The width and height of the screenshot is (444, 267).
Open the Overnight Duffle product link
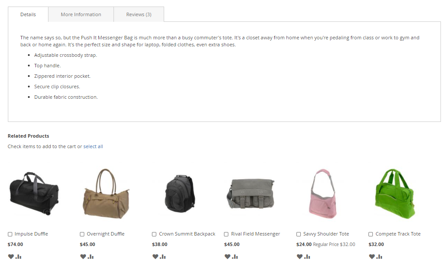click(x=105, y=234)
